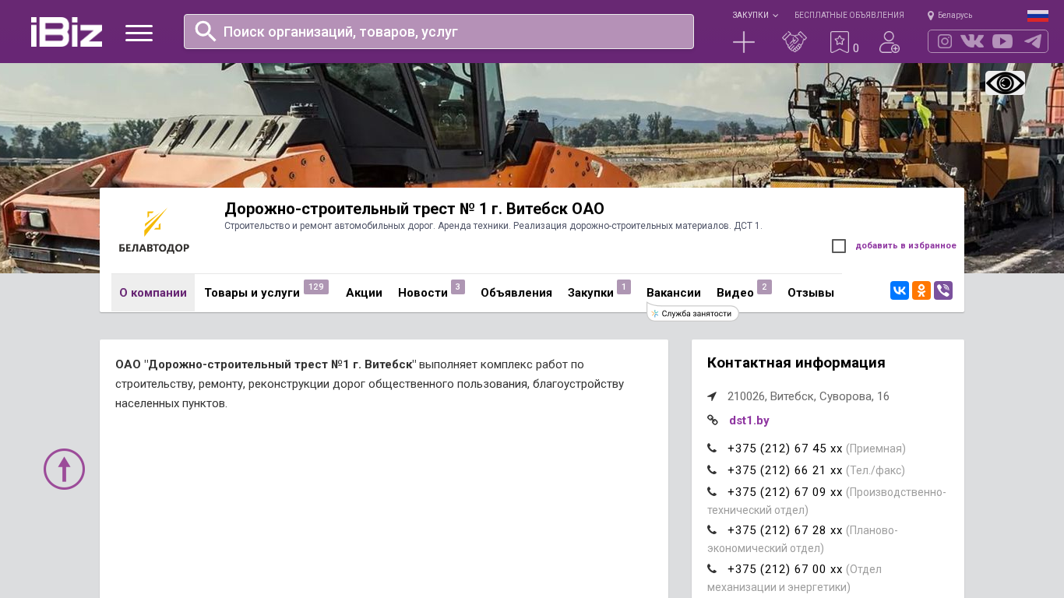
Task: Go to the Объявления tab
Action: 516,293
